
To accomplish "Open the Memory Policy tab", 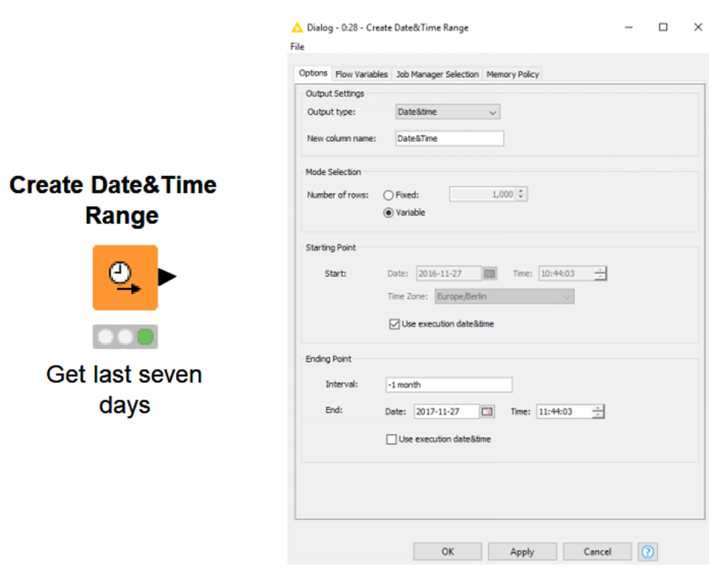I will 513,74.
